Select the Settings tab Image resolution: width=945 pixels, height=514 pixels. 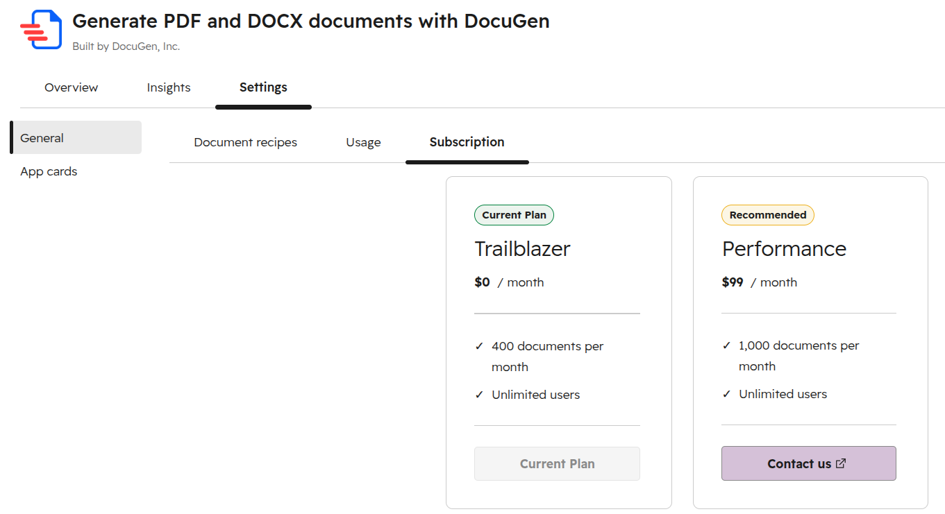coord(263,87)
